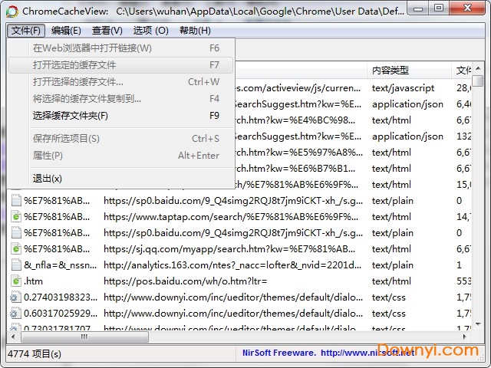The width and height of the screenshot is (491, 368).
Task: Open the 选项(O) menu
Action: click(150, 31)
